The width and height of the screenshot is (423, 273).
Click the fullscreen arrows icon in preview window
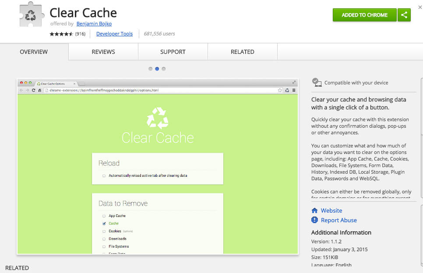coord(294,82)
